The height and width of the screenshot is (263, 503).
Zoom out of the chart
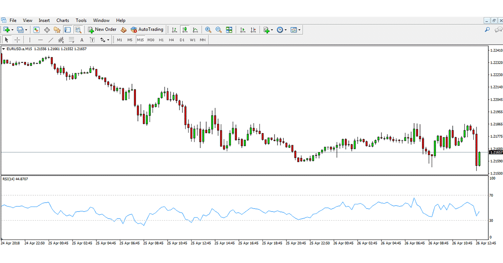coord(218,30)
